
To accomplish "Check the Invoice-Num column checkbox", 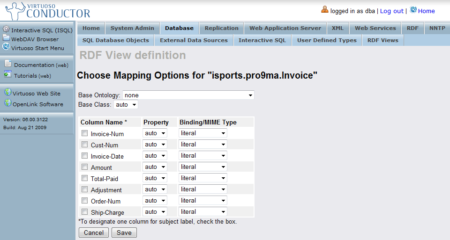I will 84,133.
